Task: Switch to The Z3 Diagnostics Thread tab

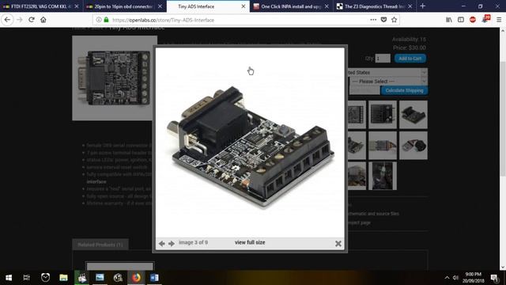Action: pos(374,6)
